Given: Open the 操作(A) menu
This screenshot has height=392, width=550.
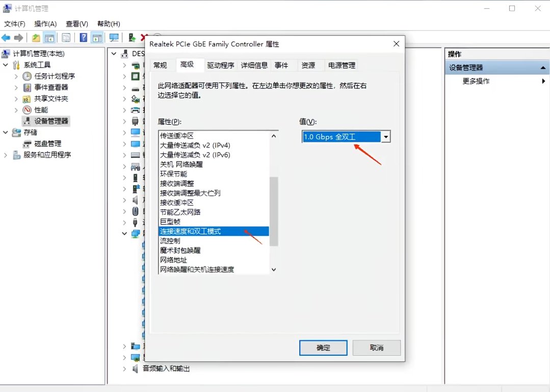Looking at the screenshot, I should point(45,24).
